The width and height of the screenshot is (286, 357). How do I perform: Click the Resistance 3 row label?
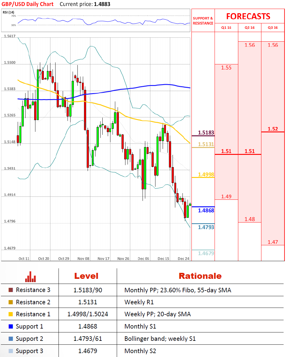(33, 290)
